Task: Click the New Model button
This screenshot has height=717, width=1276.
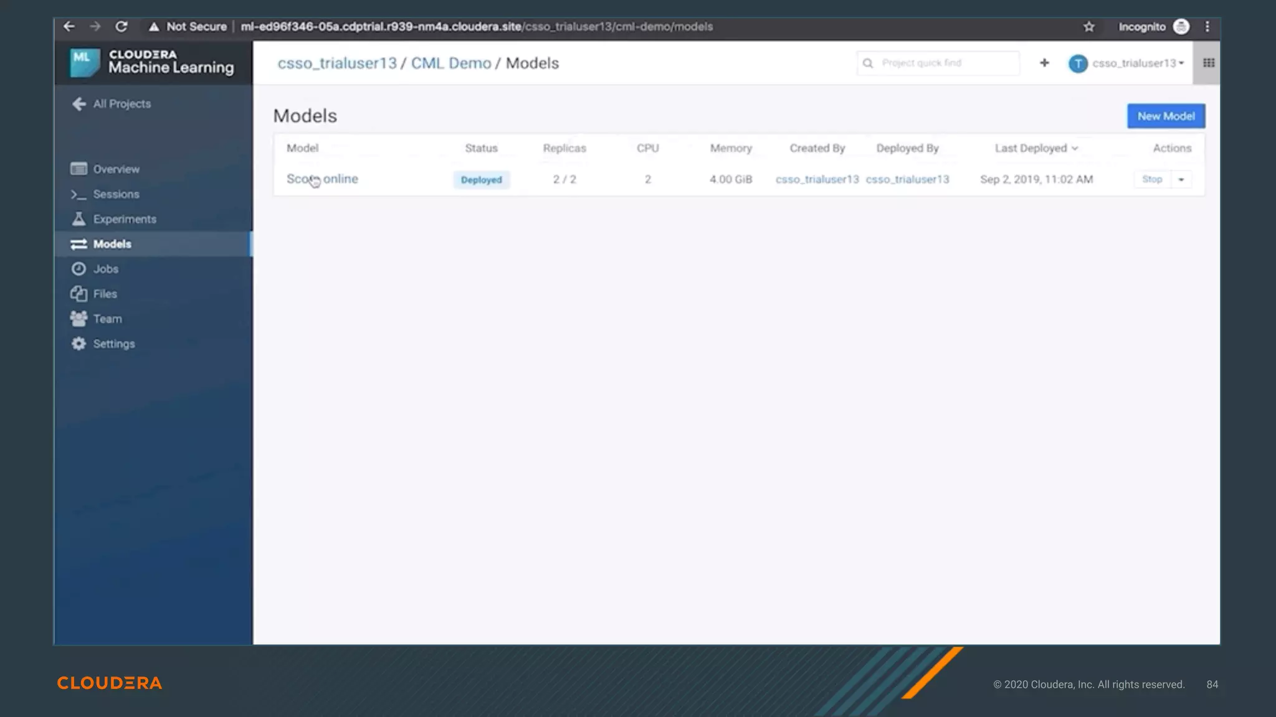Action: (x=1165, y=116)
